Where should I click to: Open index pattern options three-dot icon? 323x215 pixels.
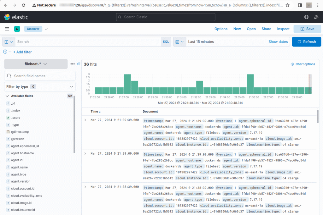point(73,64)
